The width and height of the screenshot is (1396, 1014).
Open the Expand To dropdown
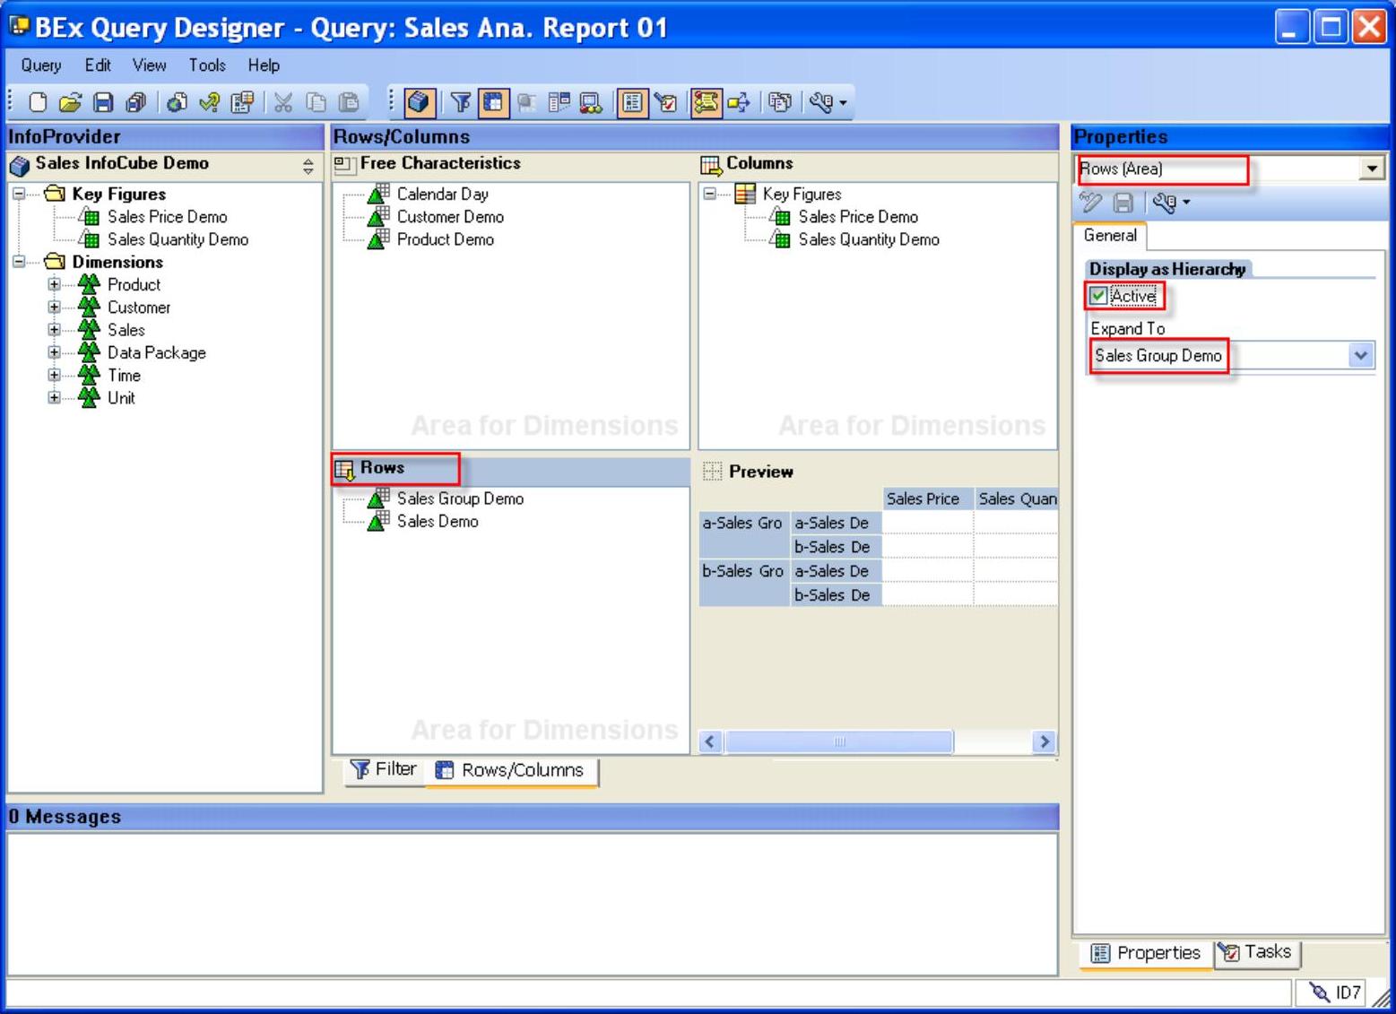click(1360, 356)
